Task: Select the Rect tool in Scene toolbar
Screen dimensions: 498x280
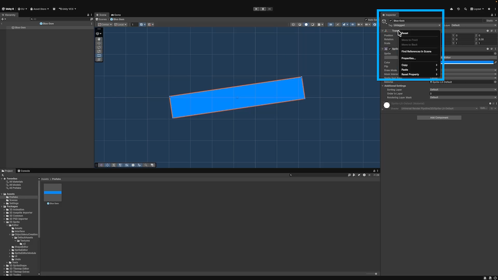Action: (99, 55)
